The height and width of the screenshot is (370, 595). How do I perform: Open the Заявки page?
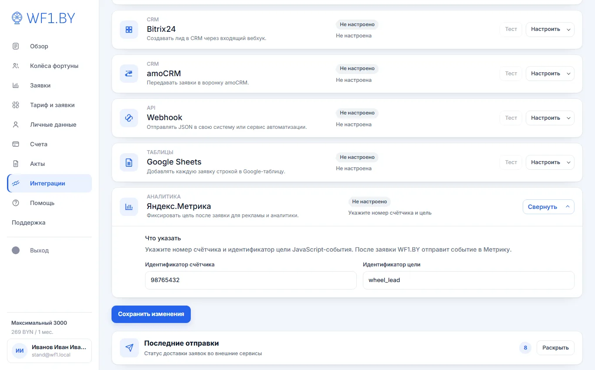pos(50,85)
